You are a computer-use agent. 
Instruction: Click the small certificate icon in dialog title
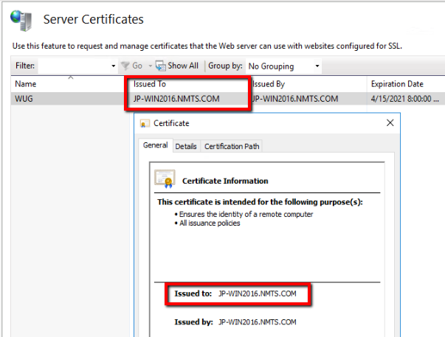click(145, 123)
